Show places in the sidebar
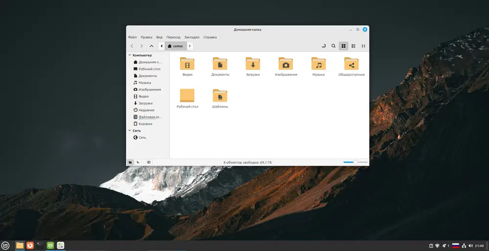This screenshot has width=489, height=251. click(x=130, y=162)
